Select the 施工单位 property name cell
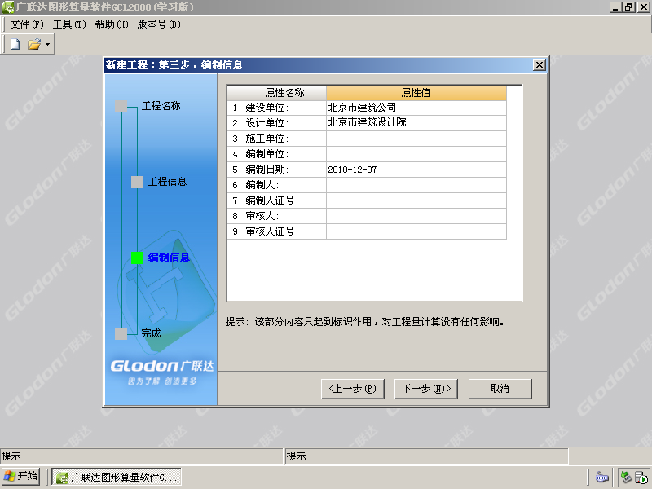The height and width of the screenshot is (489, 652). coord(284,139)
